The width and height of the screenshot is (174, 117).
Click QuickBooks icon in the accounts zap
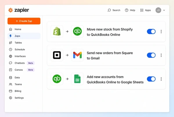57,79
